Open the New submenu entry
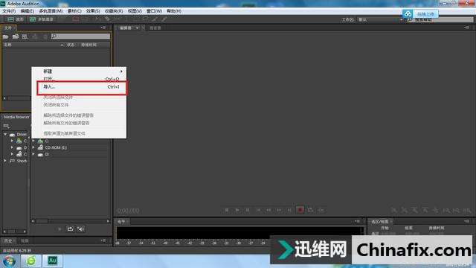The height and width of the screenshot is (268, 476). click(79, 71)
